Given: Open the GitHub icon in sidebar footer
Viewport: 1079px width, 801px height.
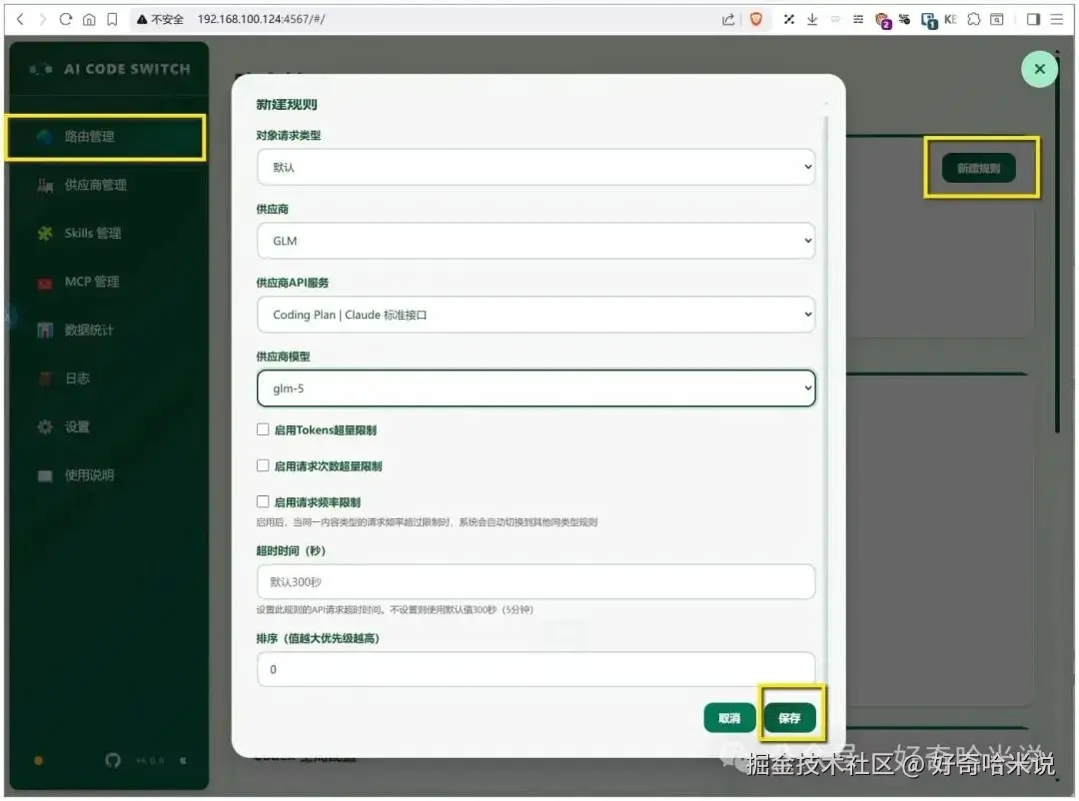Looking at the screenshot, I should pyautogui.click(x=113, y=760).
